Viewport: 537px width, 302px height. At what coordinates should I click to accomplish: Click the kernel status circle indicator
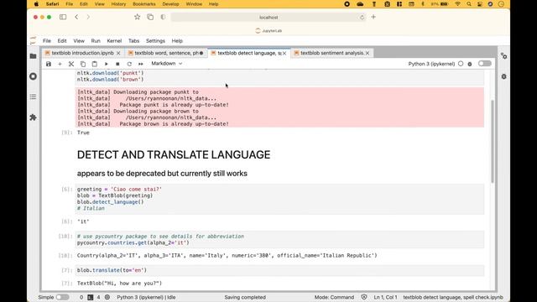point(461,64)
